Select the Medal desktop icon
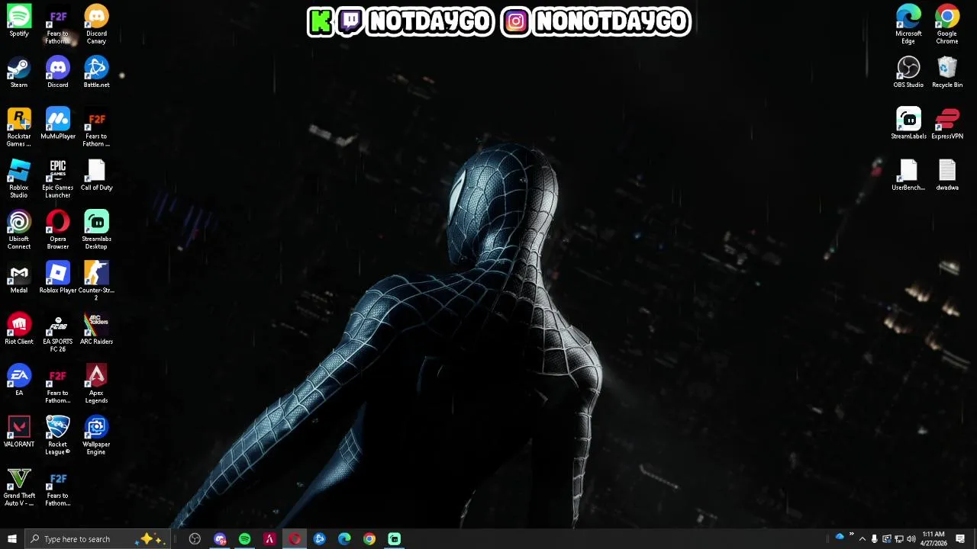Viewport: 977px width, 549px height. (x=19, y=278)
